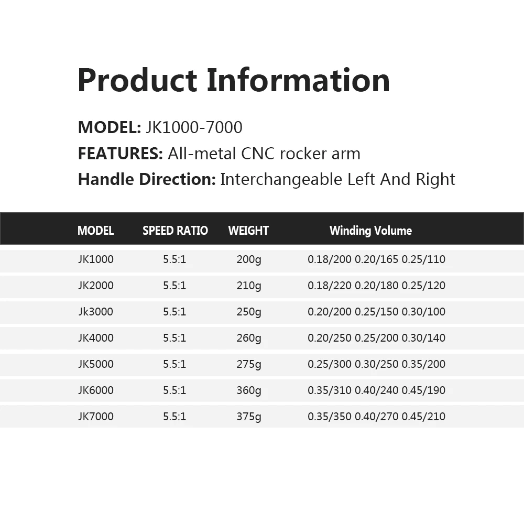The height and width of the screenshot is (524, 524).
Task: Select the Jk3000 model cell
Action: 96,311
